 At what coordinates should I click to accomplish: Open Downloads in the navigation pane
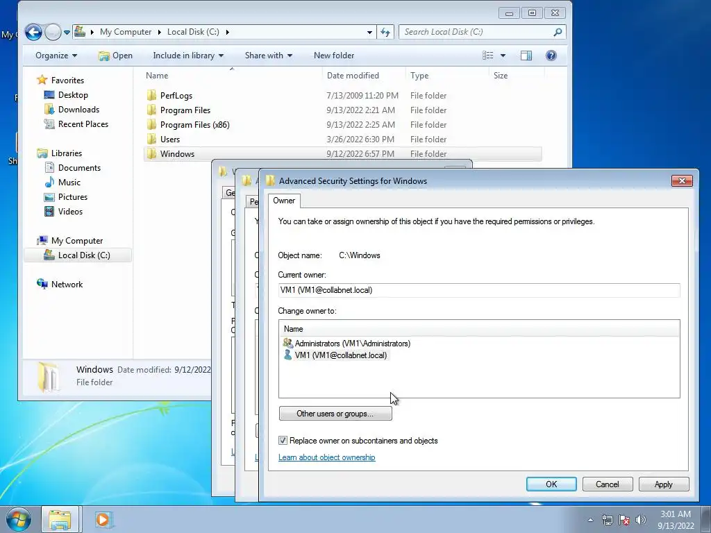[x=78, y=109]
